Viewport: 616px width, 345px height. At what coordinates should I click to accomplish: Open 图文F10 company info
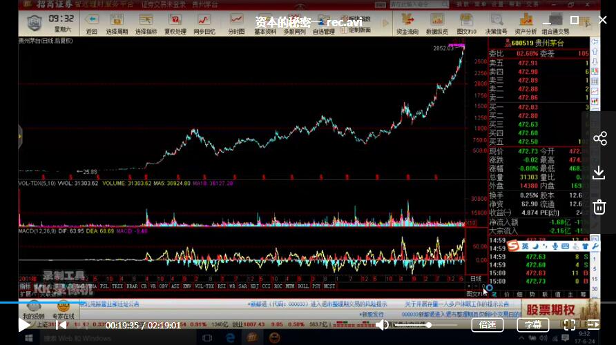click(466, 24)
